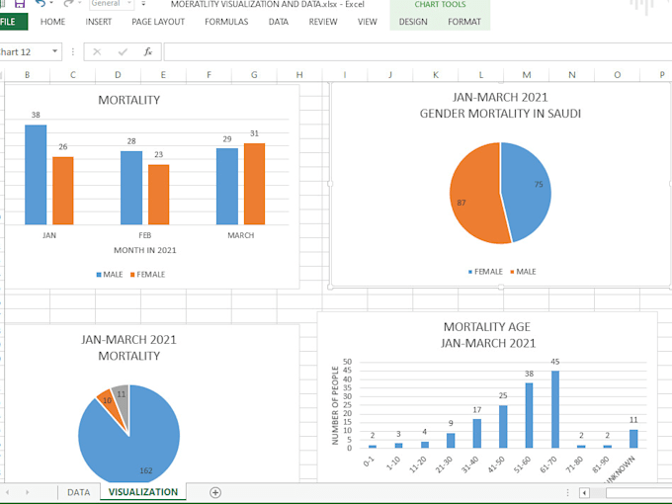
Task: Expand the Name Box dropdown arrow
Action: pyautogui.click(x=55, y=51)
